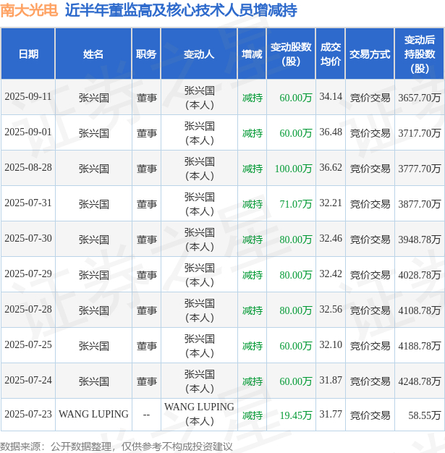The image size is (445, 453).
Task: Click 竞价交易 in the 2025-07-30 row
Action: pyautogui.click(x=370, y=240)
